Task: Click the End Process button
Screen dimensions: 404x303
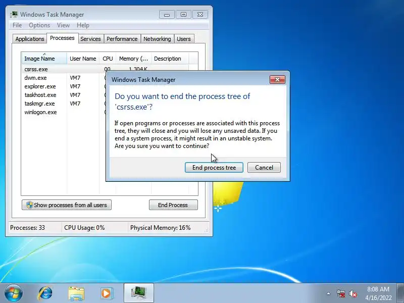Action: coord(173,205)
